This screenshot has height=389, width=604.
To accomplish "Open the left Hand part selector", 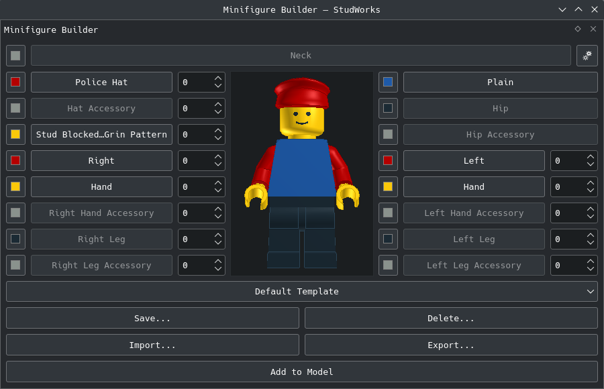I will pyautogui.click(x=474, y=187).
